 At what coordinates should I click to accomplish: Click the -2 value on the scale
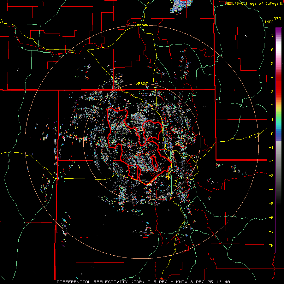click(271, 162)
